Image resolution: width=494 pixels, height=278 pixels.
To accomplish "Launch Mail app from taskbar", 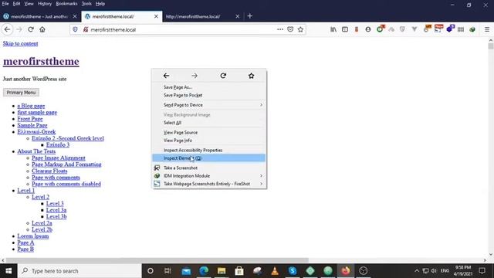I will 186,271.
